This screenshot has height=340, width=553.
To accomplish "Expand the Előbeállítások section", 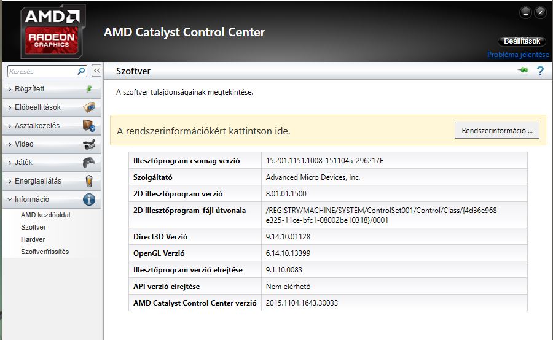I will (x=52, y=107).
